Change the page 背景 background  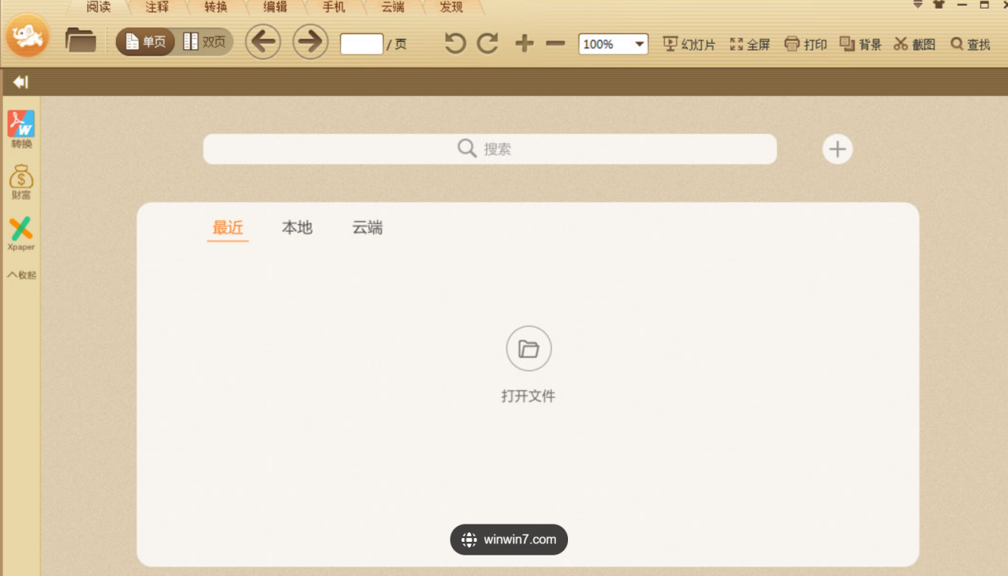[859, 44]
